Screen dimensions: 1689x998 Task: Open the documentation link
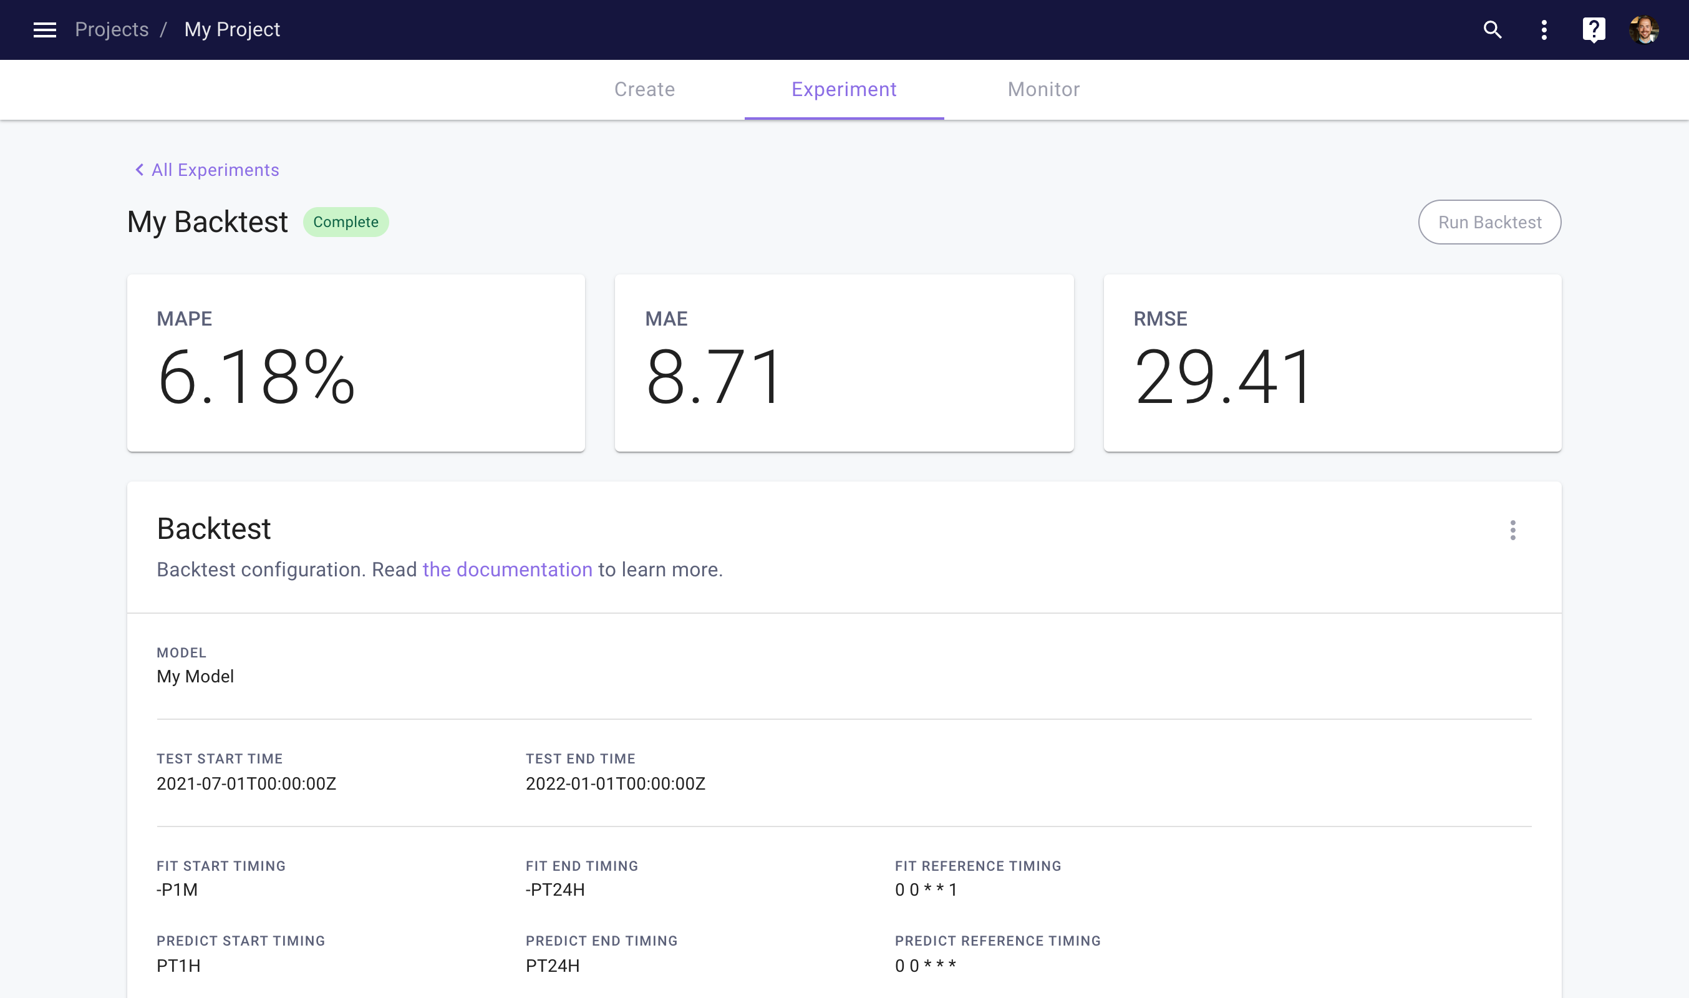(507, 569)
